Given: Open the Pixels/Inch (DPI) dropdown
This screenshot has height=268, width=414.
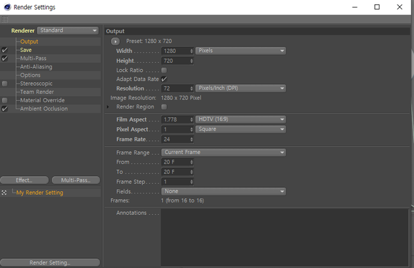Looking at the screenshot, I should pos(241,88).
